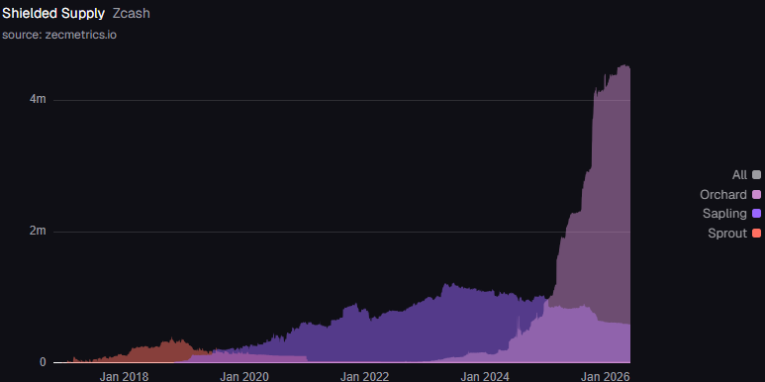Click the Zcash subtitle text
The height and width of the screenshot is (382, 765).
click(132, 14)
